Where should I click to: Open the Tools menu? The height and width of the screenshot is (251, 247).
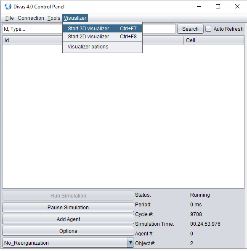tap(54, 18)
